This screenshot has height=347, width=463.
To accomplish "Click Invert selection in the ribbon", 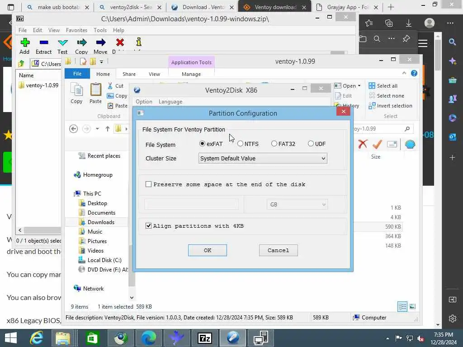I will pos(390,106).
